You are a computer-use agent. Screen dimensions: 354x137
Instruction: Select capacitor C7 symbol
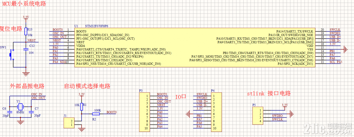(31, 111)
